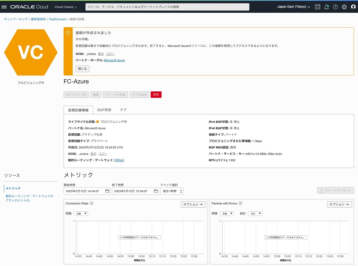
Task: Open the Cloud Shell developer tools icon
Action: [318, 7]
